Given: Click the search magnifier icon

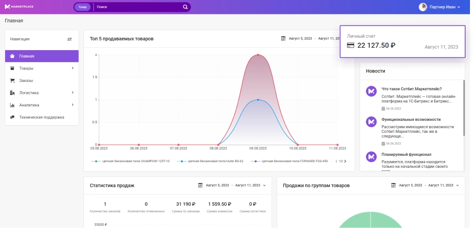Looking at the screenshot, I should coord(185,7).
